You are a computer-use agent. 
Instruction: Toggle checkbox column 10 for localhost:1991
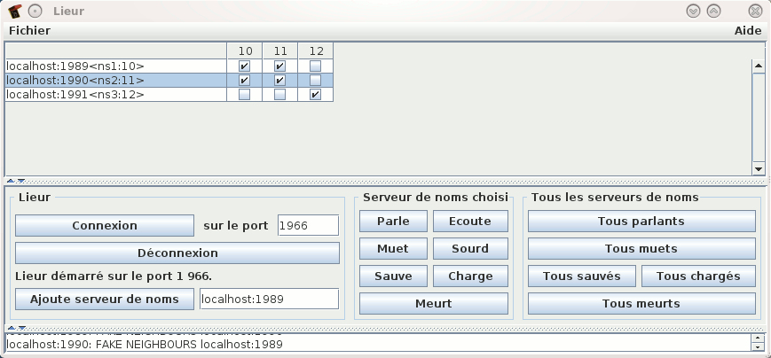244,94
